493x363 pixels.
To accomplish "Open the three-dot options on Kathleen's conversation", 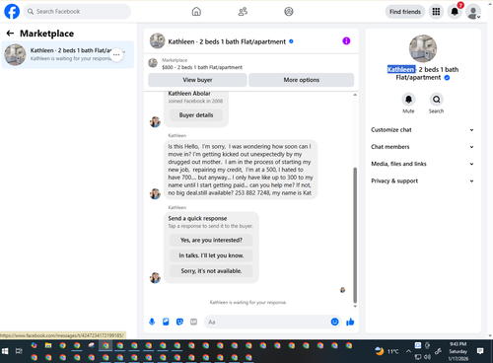I will click(116, 54).
